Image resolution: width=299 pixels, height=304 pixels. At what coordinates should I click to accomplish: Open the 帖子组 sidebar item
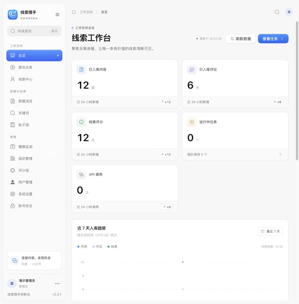[x=34, y=125]
